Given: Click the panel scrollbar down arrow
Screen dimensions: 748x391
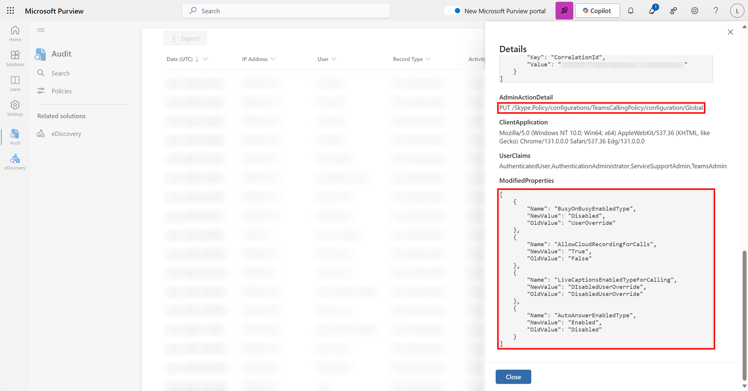Looking at the screenshot, I should point(745,386).
